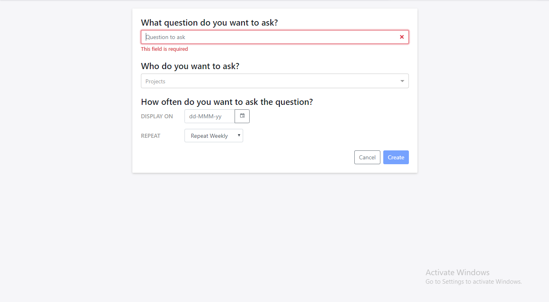Click the Projects placeholder text in recipient field
549x302 pixels.
[156, 81]
